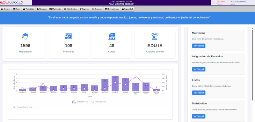The height and width of the screenshot is (122, 255).
Task: Click the classroom Cursos icon
Action: (112, 36)
